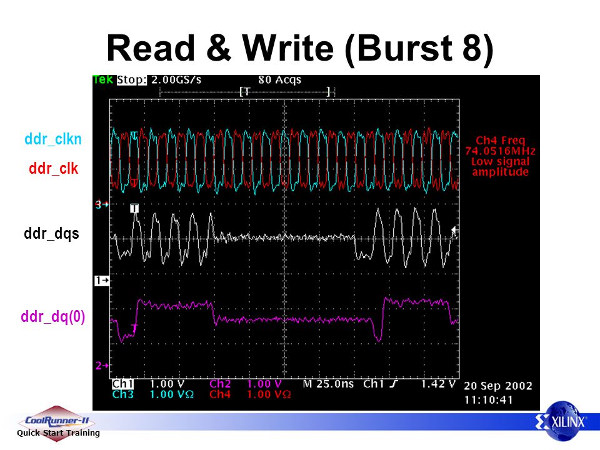
Task: Click the Ch1 1.00 V scale readout
Action: [x=167, y=384]
